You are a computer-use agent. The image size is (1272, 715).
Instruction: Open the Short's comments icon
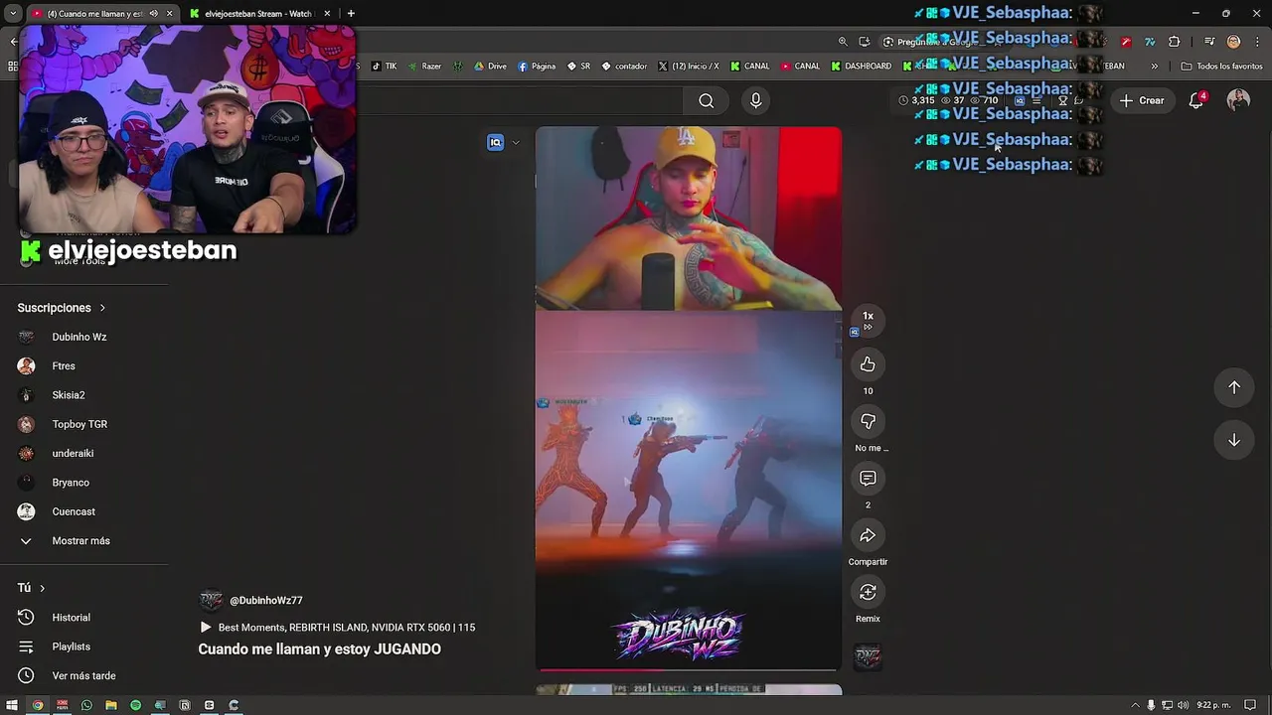pyautogui.click(x=868, y=479)
